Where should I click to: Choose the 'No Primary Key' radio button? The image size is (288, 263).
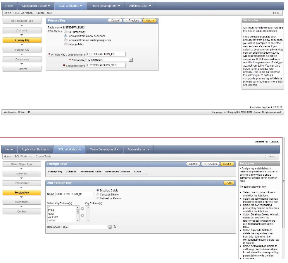(x=65, y=32)
